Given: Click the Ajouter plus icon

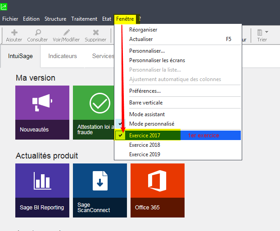Looking at the screenshot, I should click(x=14, y=32).
